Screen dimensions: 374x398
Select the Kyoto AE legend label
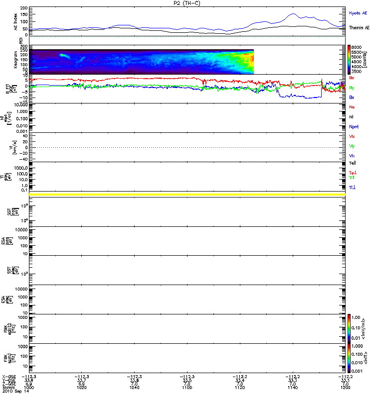tap(358, 13)
